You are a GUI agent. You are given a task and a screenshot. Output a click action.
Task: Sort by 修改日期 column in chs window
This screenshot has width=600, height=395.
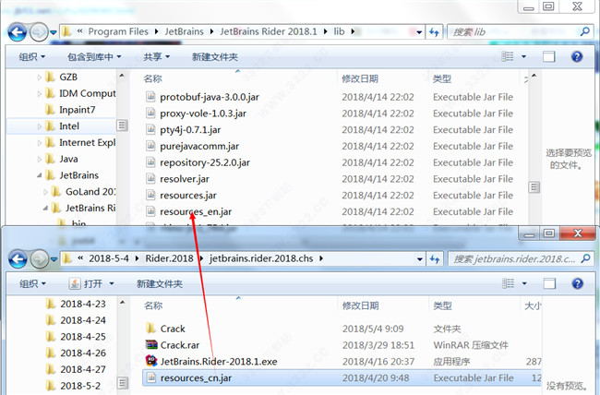[360, 305]
